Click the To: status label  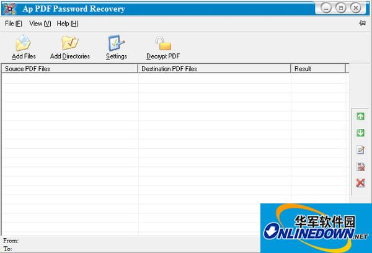pyautogui.click(x=7, y=249)
